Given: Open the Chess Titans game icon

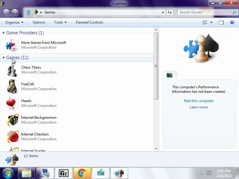Looking at the screenshot, I should (x=12, y=70).
